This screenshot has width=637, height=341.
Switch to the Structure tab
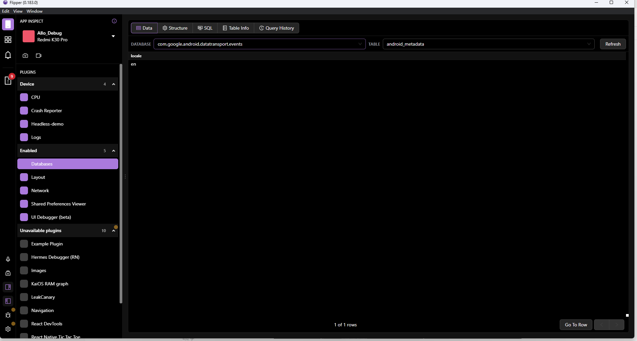[x=175, y=28]
